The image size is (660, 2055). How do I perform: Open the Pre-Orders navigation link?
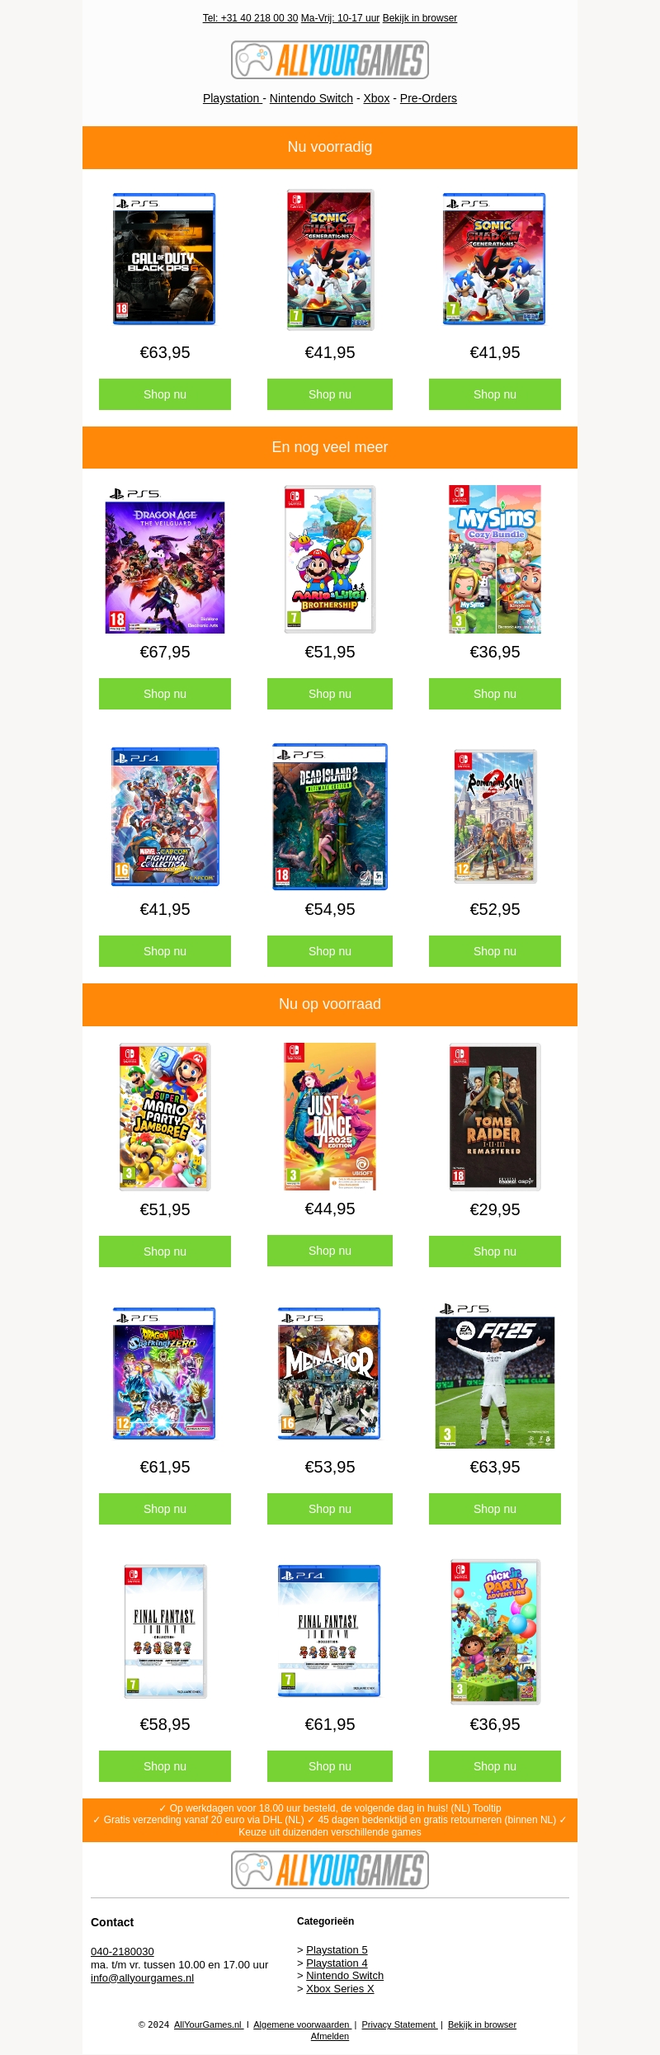coord(428,98)
